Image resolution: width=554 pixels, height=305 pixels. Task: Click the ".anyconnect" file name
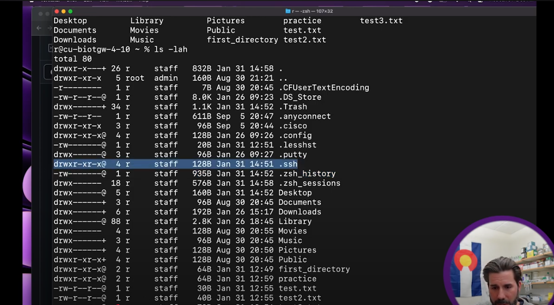pos(305,116)
